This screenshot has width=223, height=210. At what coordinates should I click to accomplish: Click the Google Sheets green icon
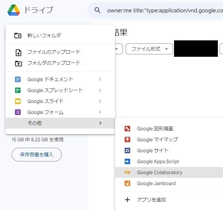pyautogui.click(x=18, y=90)
